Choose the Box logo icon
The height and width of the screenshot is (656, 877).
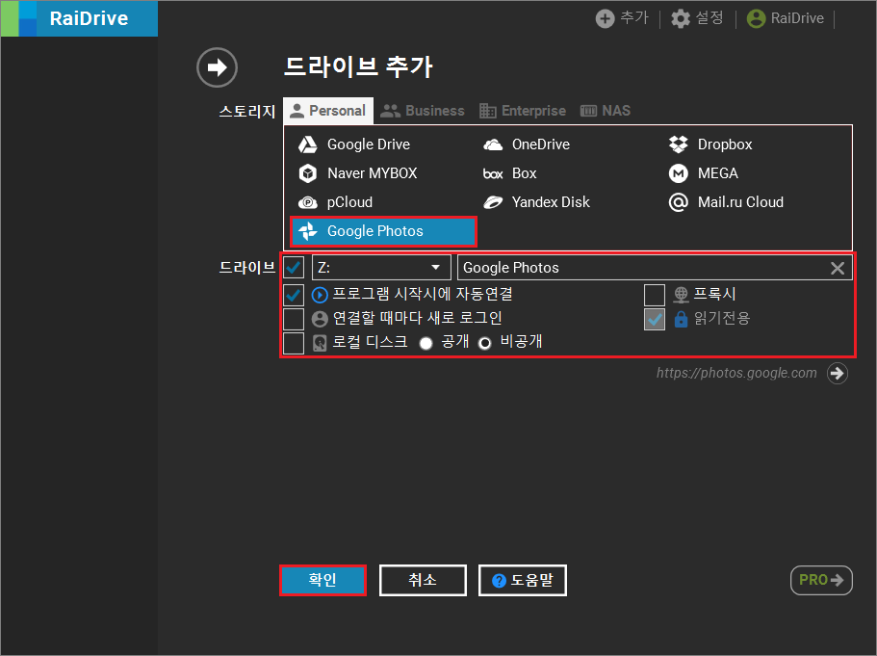click(493, 174)
